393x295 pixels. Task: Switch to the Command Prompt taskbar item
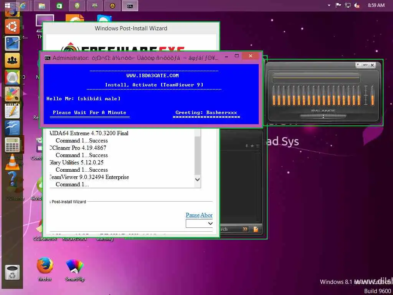(130, 6)
